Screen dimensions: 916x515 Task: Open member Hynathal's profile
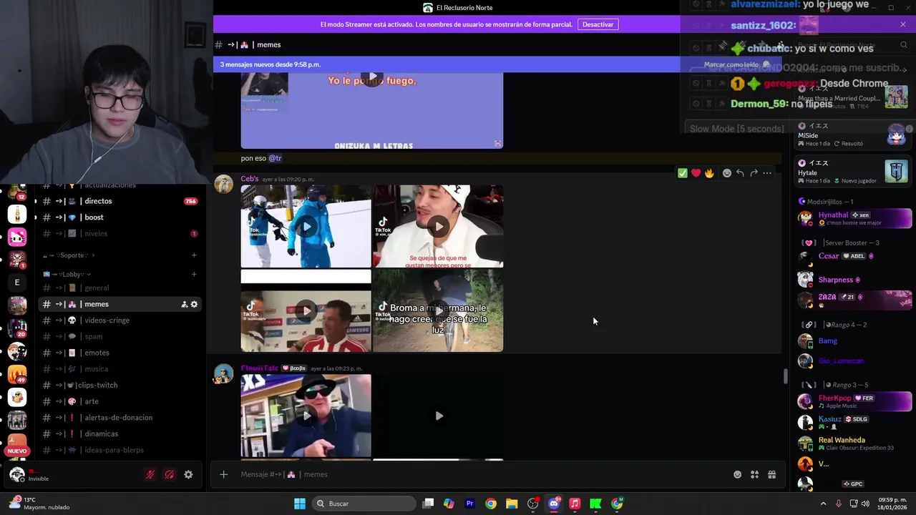click(x=854, y=218)
